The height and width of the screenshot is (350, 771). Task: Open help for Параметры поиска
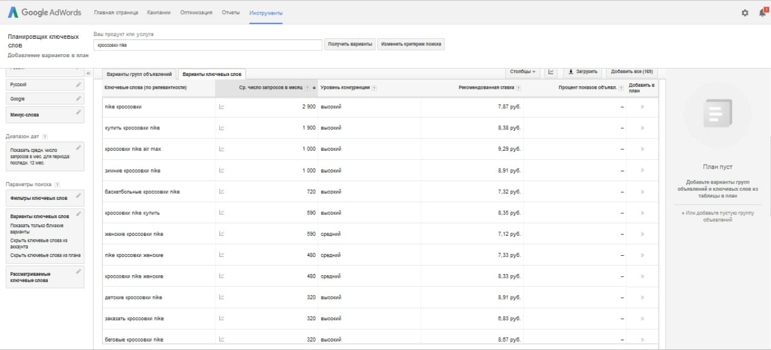point(57,184)
